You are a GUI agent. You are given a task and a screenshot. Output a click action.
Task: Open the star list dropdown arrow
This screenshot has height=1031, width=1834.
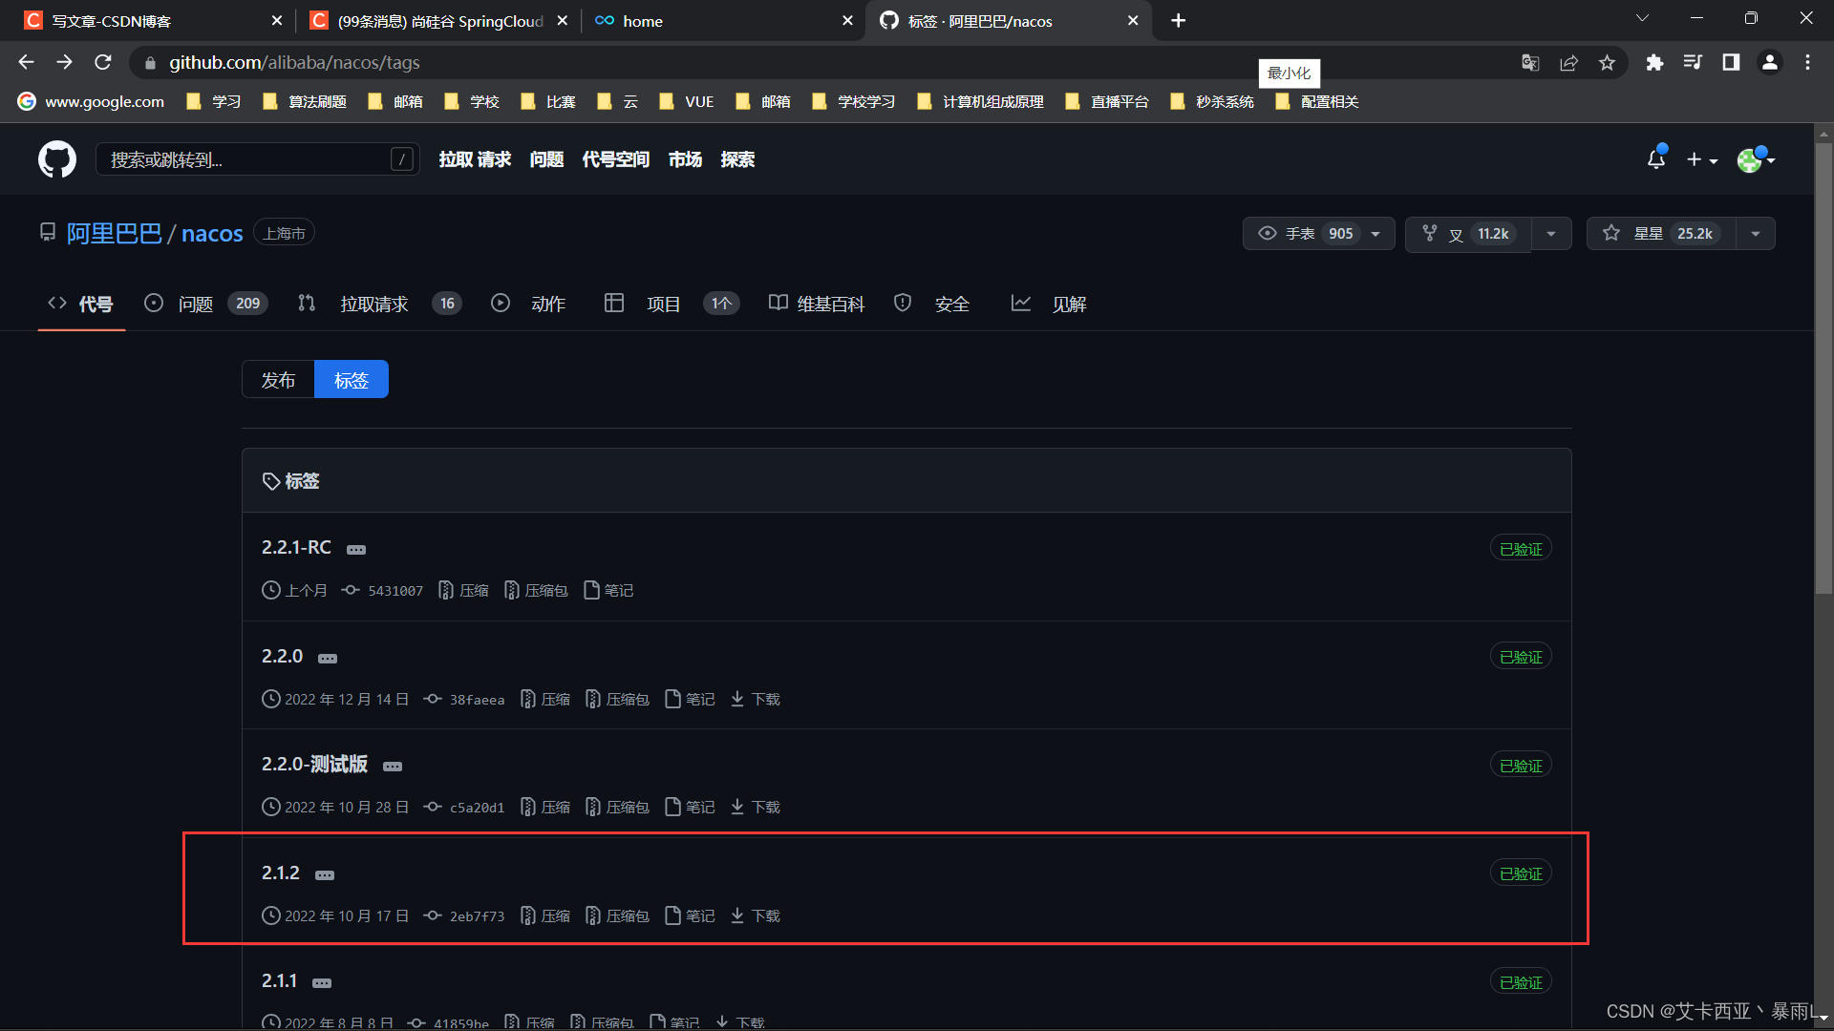coord(1756,233)
